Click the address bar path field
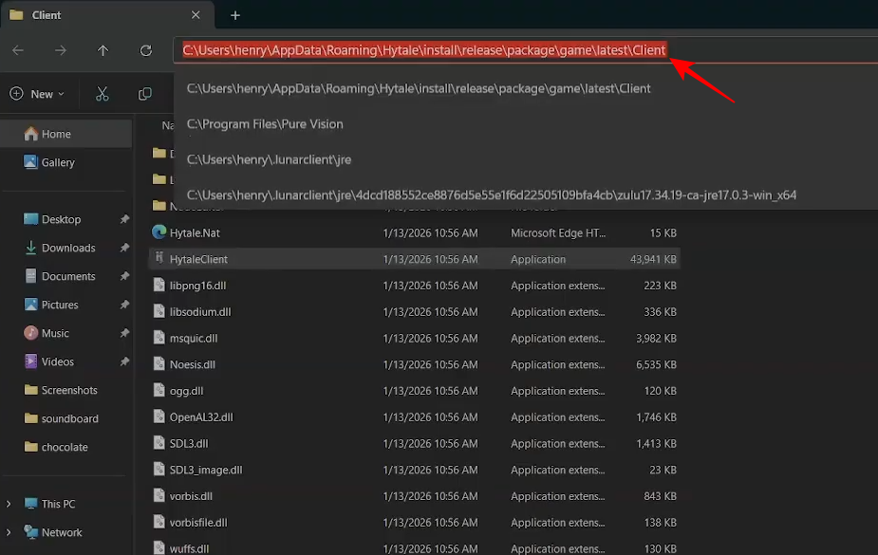878x555 pixels. click(424, 50)
